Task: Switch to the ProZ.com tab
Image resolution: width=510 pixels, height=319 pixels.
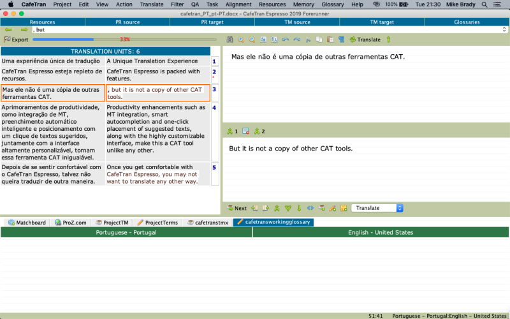Action: (x=71, y=223)
